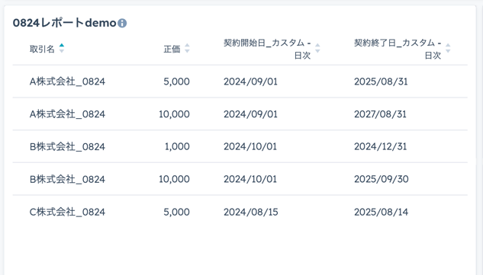Click the 2025/08/14 end date cell
483x275 pixels.
(381, 212)
